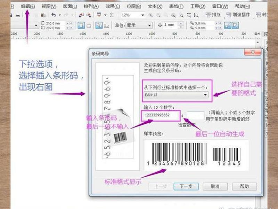
Task: Open the 编辑(E) menu
Action: (x=28, y=7)
